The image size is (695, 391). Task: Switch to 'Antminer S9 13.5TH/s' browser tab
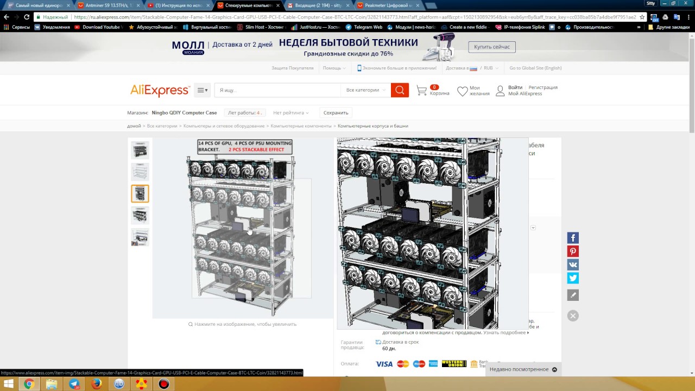click(x=108, y=5)
